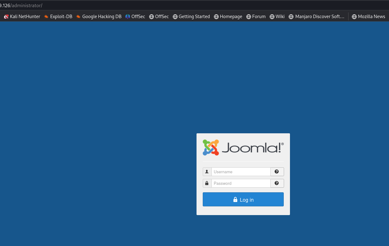Click the user silhouette icon beside Username
The width and height of the screenshot is (389, 246).
click(207, 172)
